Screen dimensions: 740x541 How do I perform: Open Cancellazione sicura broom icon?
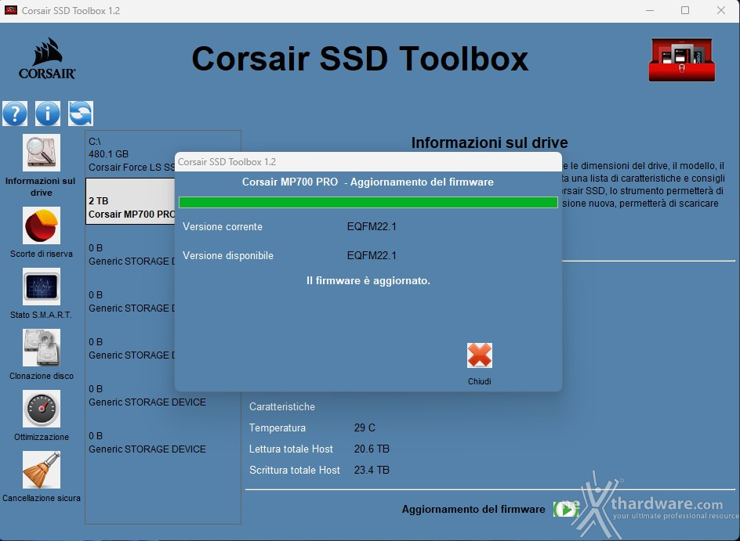pyautogui.click(x=42, y=470)
